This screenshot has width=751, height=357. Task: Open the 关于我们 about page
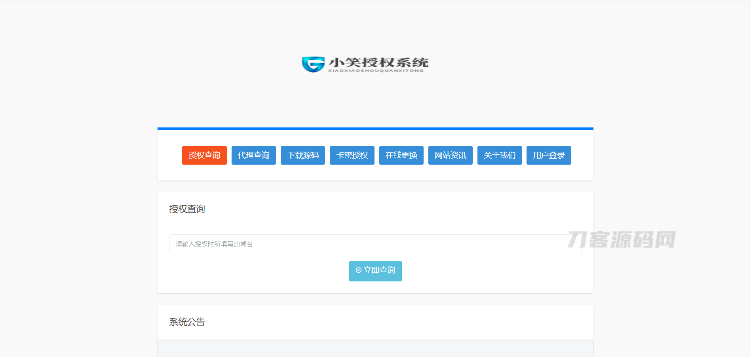click(x=500, y=155)
